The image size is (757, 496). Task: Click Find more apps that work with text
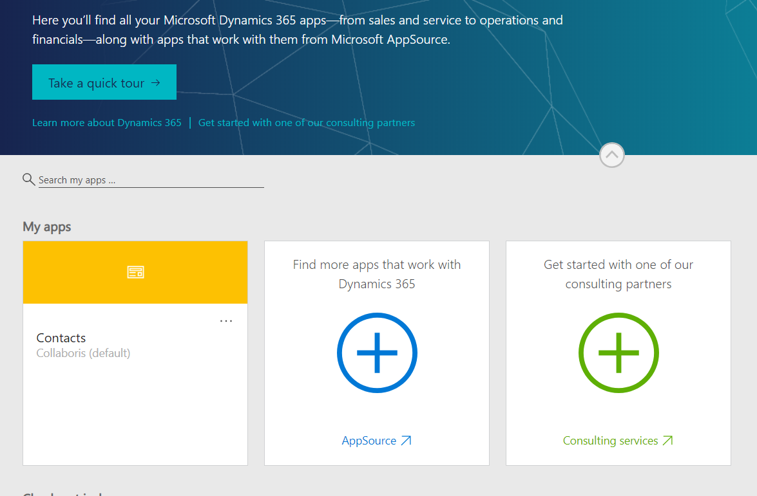click(377, 274)
